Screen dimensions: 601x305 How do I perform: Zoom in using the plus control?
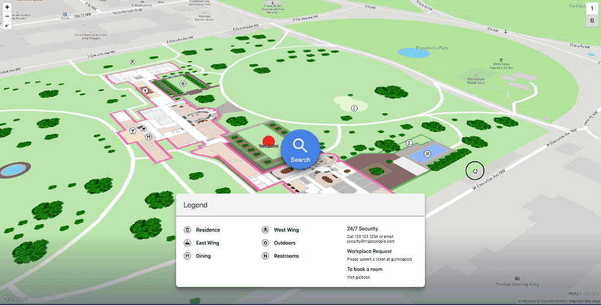coord(7,7)
